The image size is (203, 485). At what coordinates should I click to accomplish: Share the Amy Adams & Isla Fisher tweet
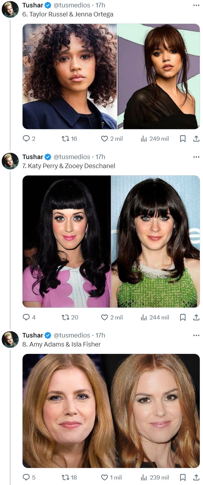pos(196,477)
